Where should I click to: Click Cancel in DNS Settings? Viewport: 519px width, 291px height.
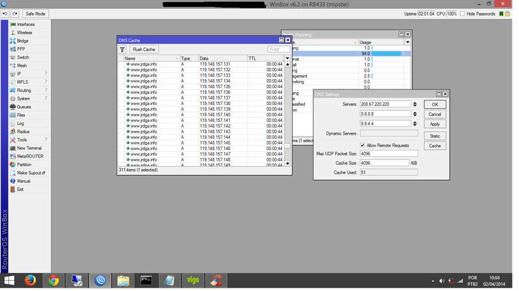[435, 115]
